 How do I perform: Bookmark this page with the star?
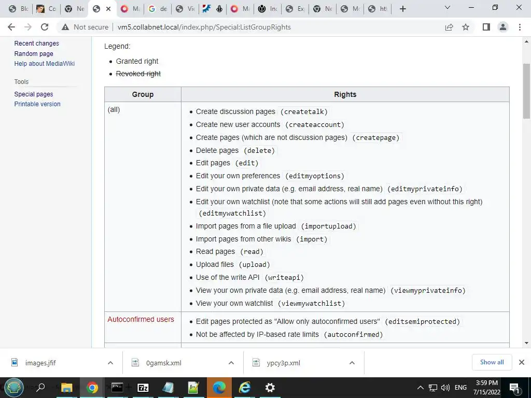click(466, 27)
